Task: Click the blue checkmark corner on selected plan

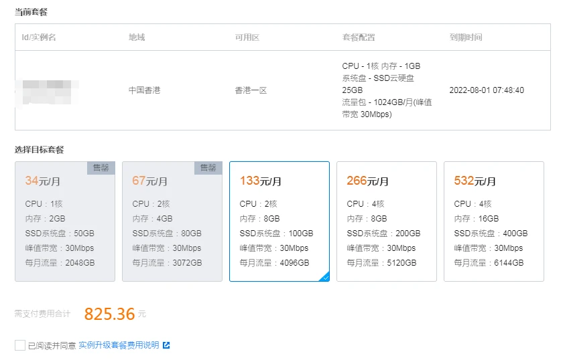Action: click(325, 277)
